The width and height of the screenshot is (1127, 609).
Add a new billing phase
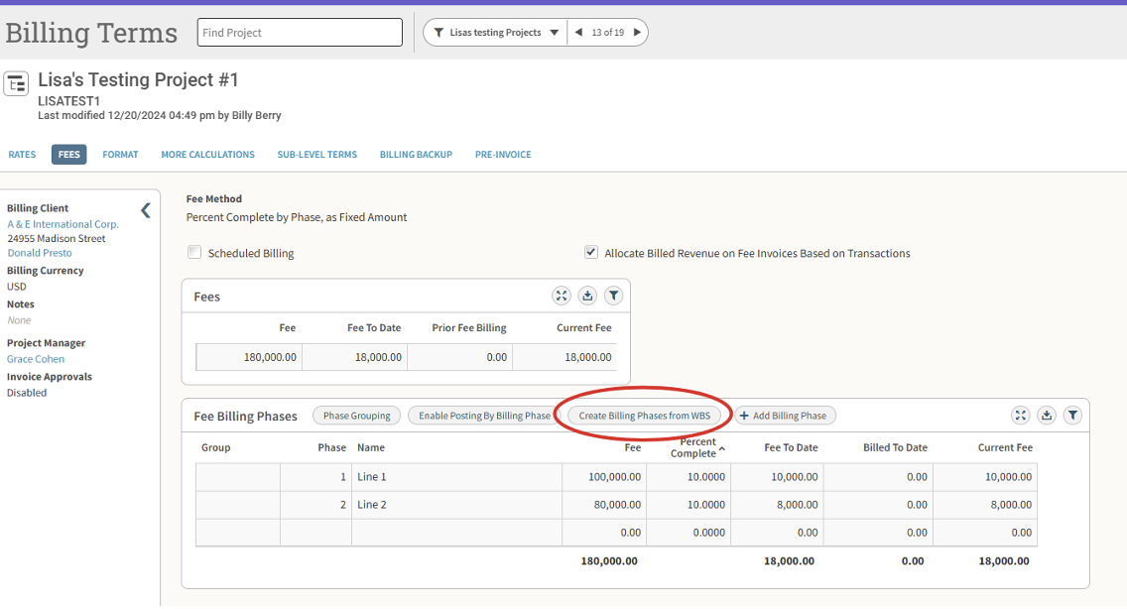[x=785, y=416]
